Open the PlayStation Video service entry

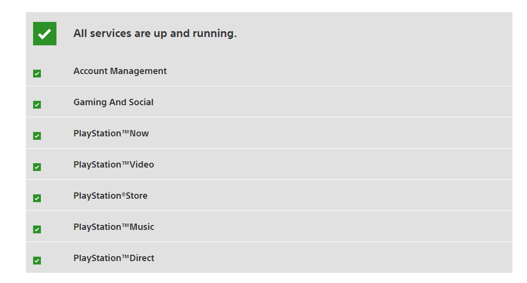[113, 165]
